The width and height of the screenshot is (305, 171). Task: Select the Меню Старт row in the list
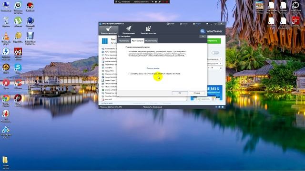coord(109,80)
